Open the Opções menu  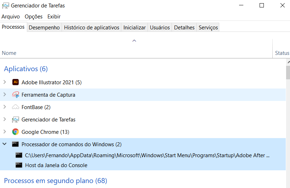coord(34,17)
